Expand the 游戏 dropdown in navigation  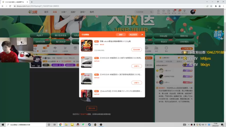coord(83,12)
